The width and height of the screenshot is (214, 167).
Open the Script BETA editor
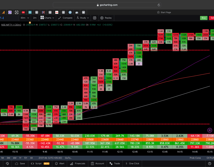pos(40,163)
